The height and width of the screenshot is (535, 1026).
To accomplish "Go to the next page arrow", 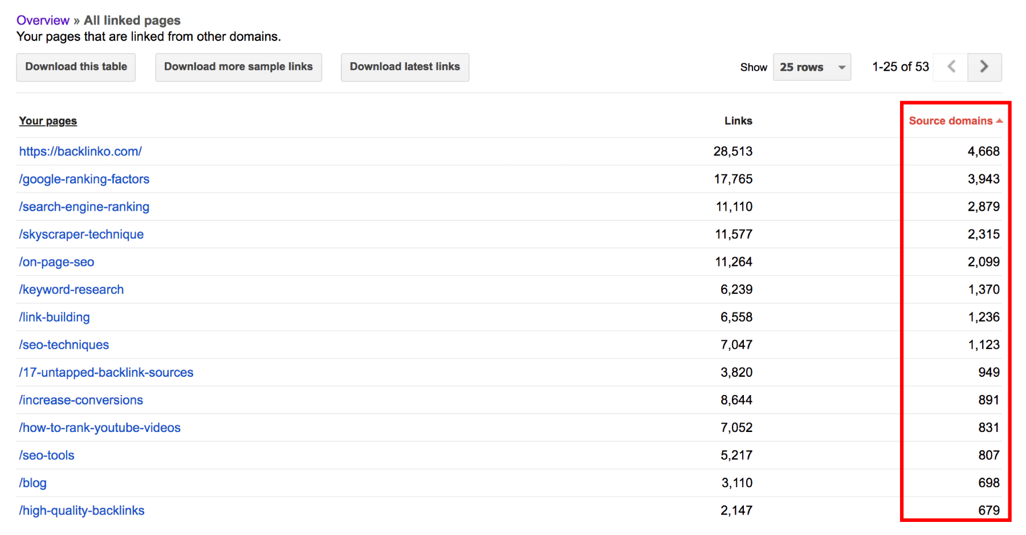I will 984,67.
